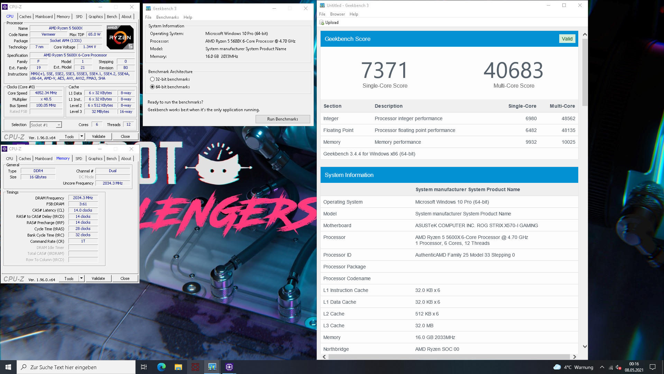
Task: Click the Integer row in score table
Action: pyautogui.click(x=449, y=118)
